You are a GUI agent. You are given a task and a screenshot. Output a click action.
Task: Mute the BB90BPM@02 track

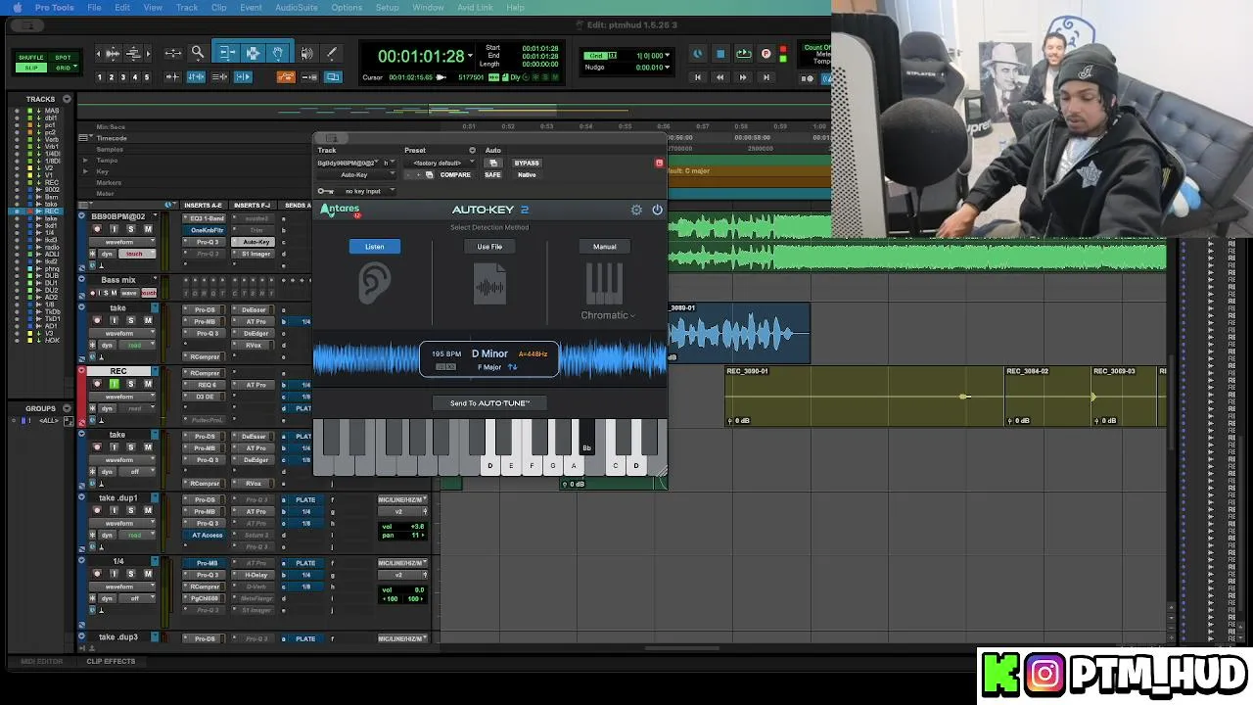tap(148, 229)
